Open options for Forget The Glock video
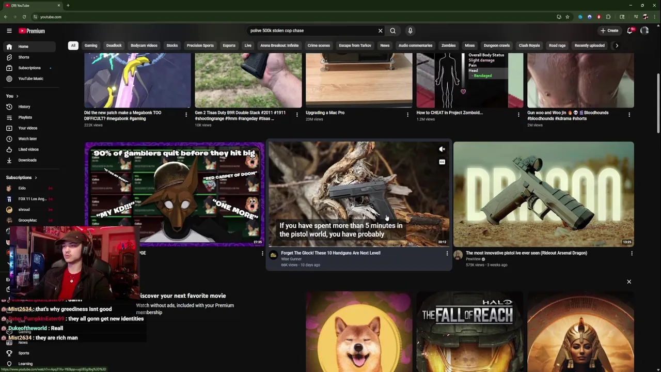661x372 pixels. [447, 253]
